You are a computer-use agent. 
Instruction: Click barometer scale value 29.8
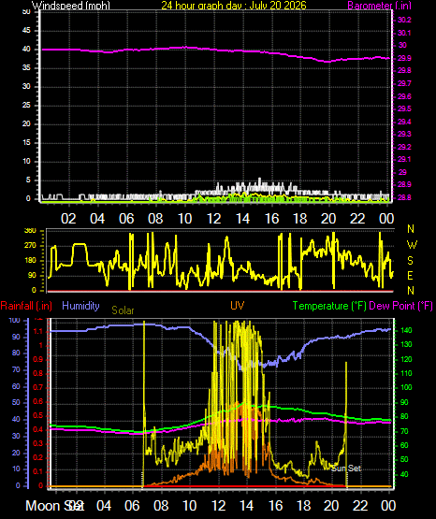(x=404, y=70)
